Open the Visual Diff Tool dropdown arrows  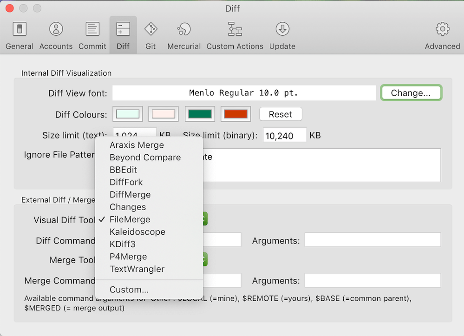tap(205, 219)
